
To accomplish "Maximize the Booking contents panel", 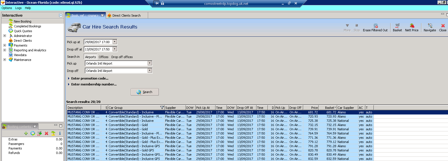I will tap(61, 125).
